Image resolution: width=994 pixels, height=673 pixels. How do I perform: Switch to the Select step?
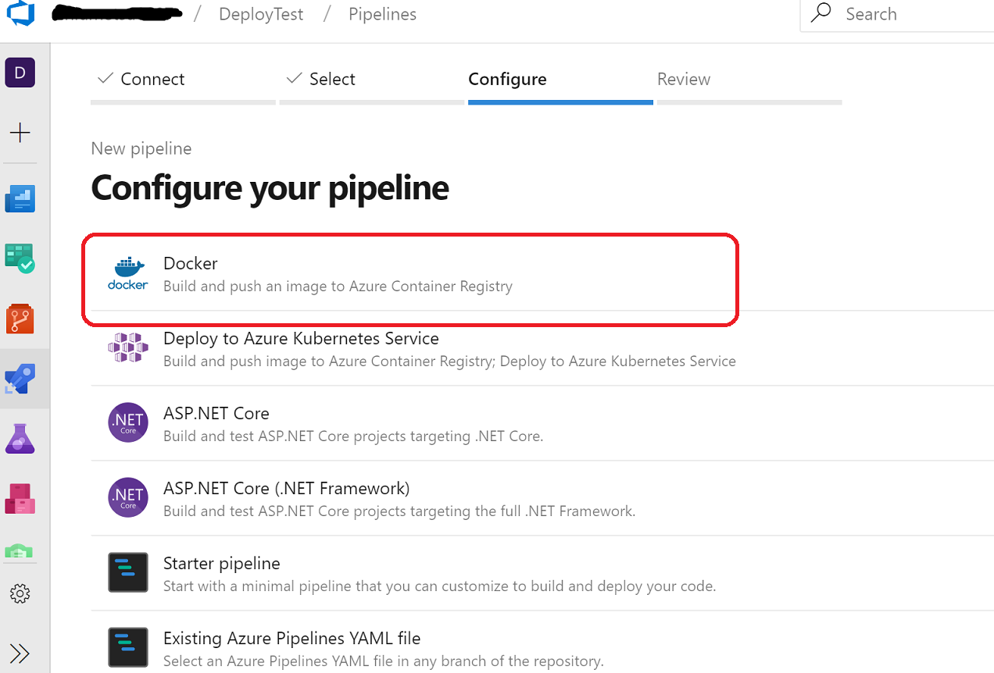[331, 79]
